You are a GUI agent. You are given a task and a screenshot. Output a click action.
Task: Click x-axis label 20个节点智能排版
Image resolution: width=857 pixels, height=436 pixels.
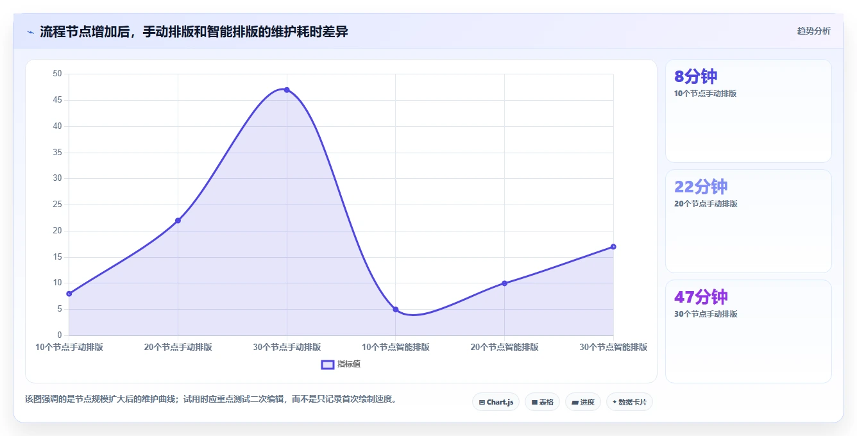[x=504, y=347]
